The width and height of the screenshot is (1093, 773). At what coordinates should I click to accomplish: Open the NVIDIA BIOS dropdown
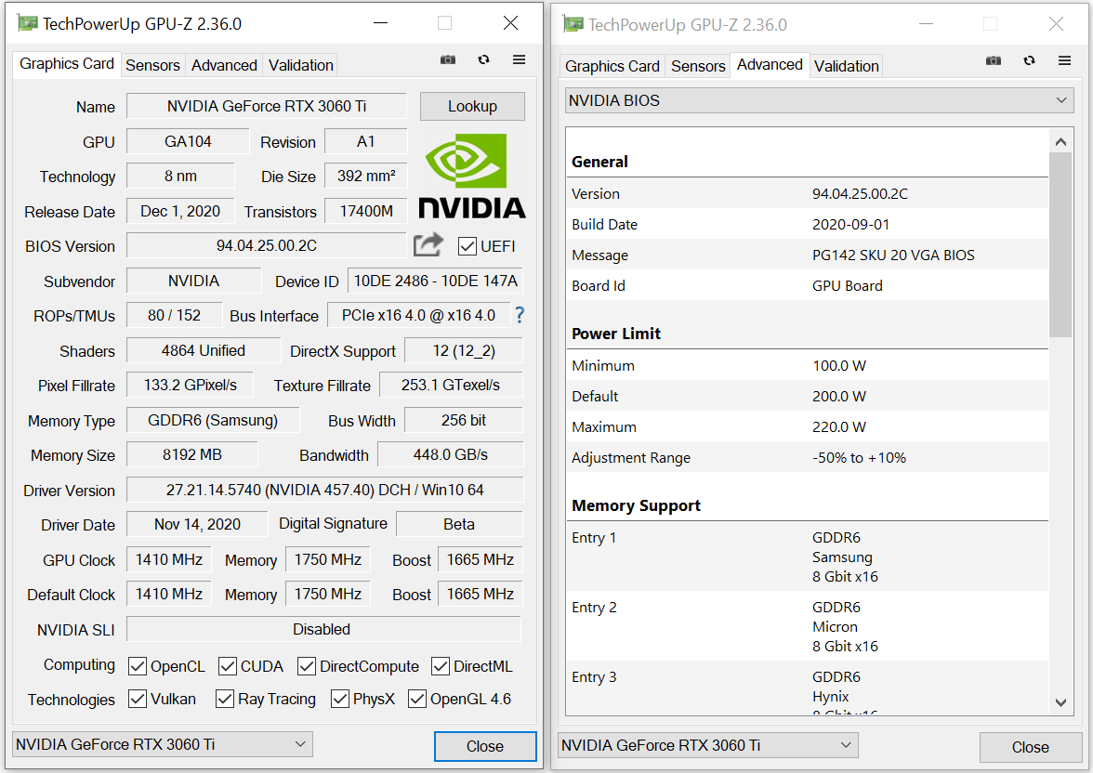(x=819, y=100)
